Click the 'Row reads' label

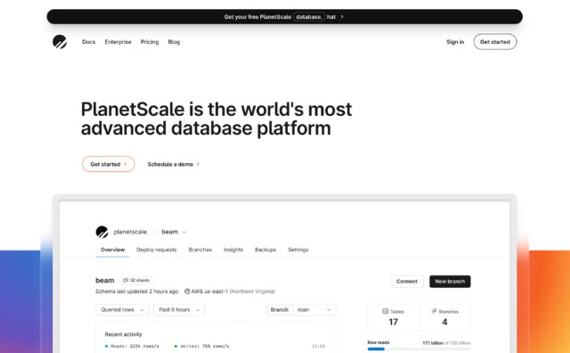tap(378, 343)
